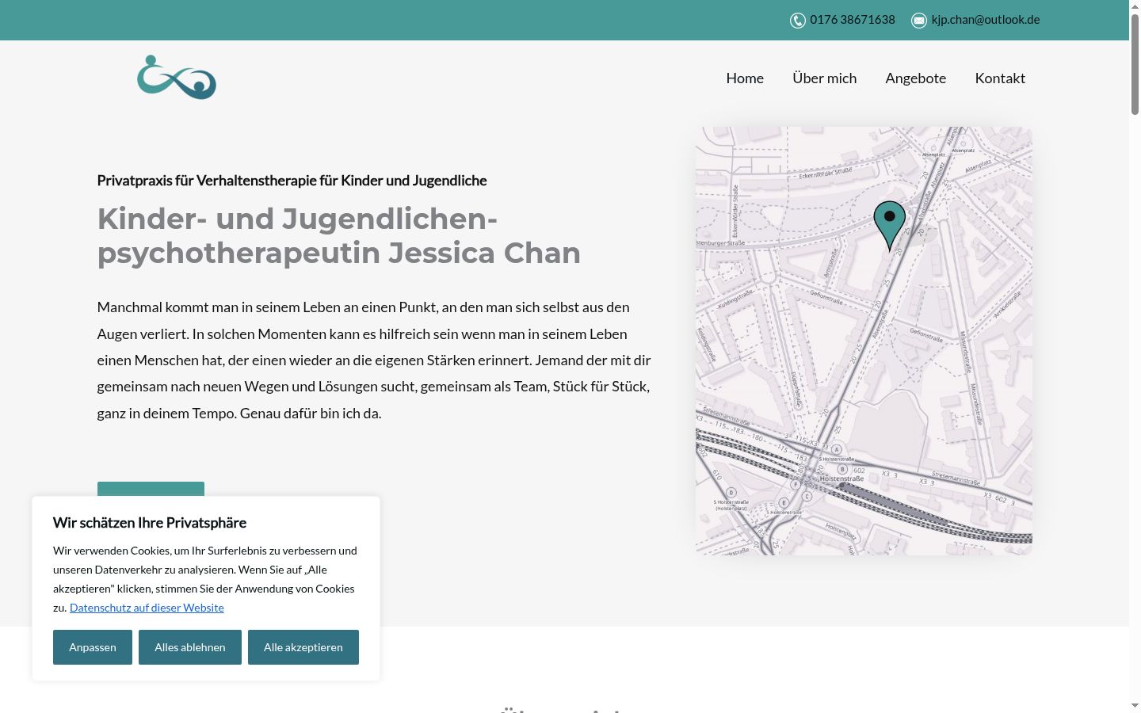Click the teal map location pin
1141x713 pixels.
point(890,227)
